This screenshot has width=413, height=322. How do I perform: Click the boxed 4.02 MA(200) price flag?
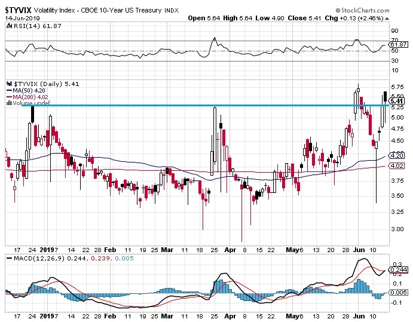coord(397,165)
